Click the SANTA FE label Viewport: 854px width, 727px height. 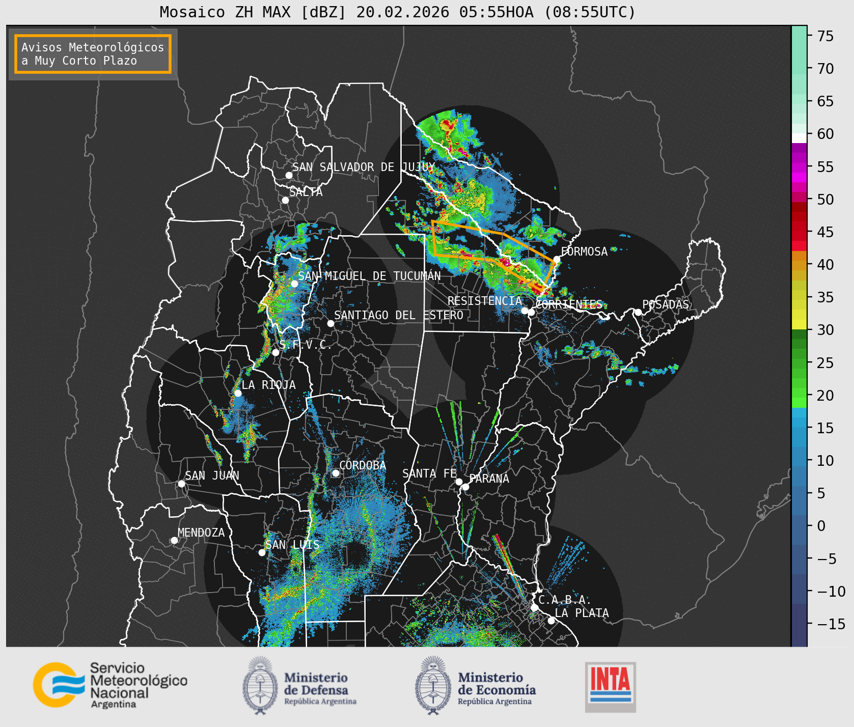[x=430, y=473]
